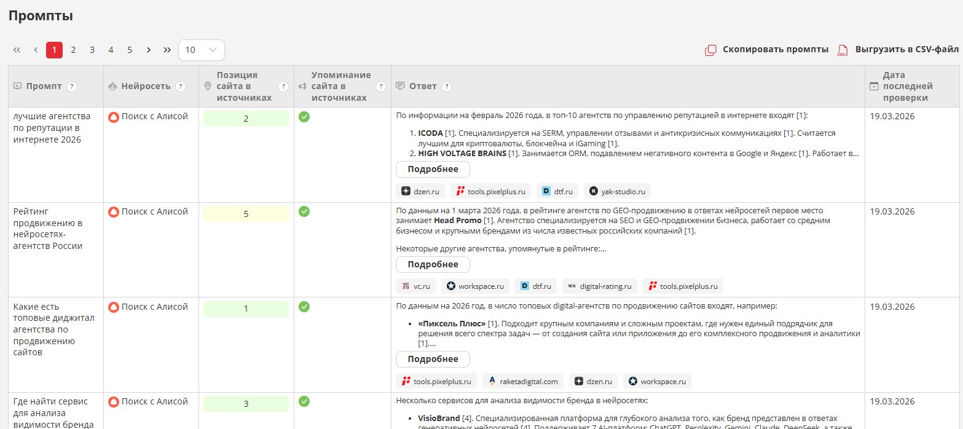Expand Head Promo answer via Подробнее
Image resolution: width=963 pixels, height=429 pixels.
click(433, 265)
